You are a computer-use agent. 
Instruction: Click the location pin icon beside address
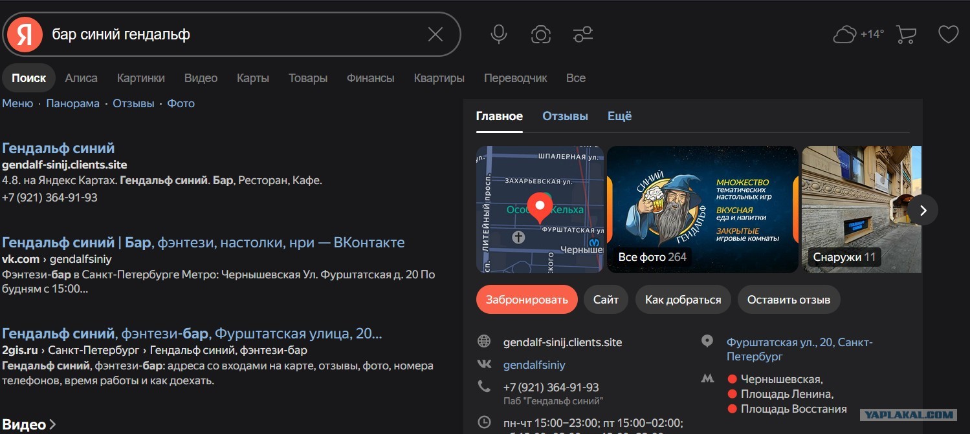(x=707, y=342)
